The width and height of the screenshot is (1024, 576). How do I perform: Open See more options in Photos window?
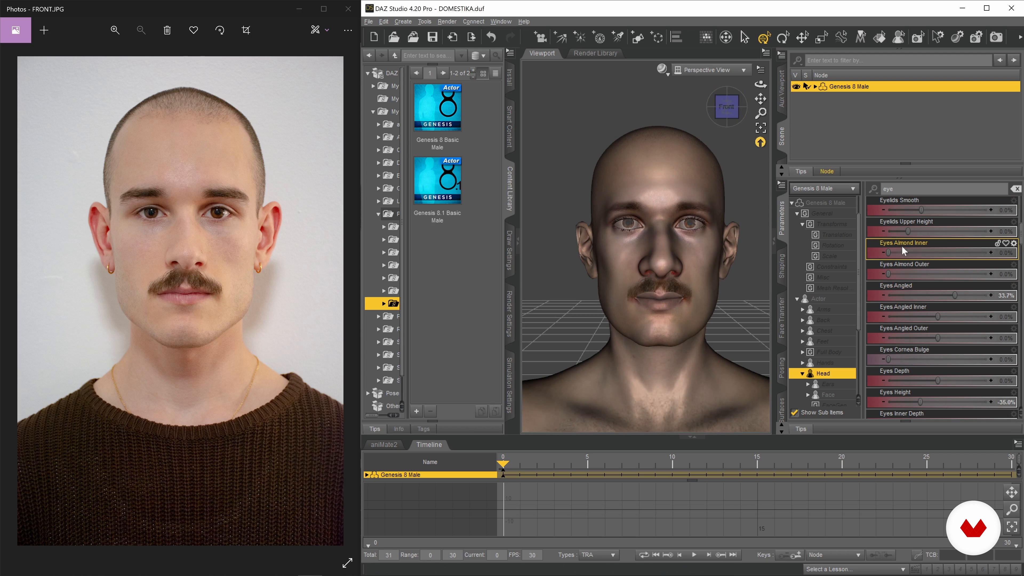coord(348,30)
